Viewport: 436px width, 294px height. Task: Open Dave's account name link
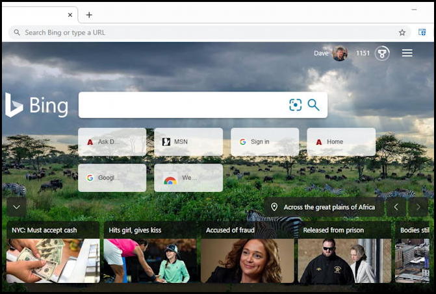coord(321,53)
